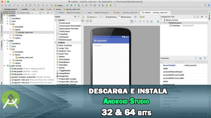Open the AppTheme theme selector

112,17
